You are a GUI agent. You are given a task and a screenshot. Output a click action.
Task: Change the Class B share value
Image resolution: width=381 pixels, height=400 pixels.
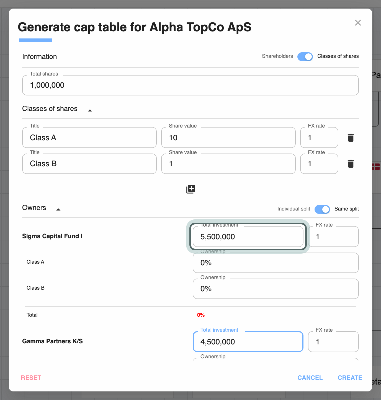click(228, 164)
